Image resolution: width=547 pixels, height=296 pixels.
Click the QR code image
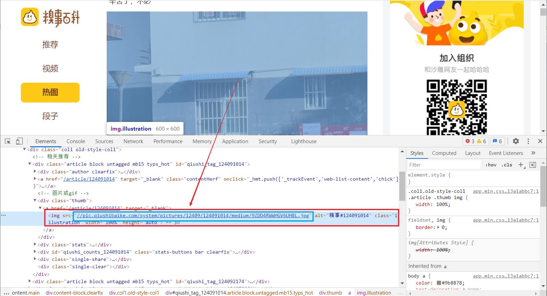point(456,107)
